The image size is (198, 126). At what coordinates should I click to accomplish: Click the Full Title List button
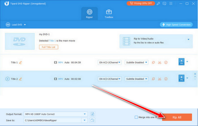49,47
